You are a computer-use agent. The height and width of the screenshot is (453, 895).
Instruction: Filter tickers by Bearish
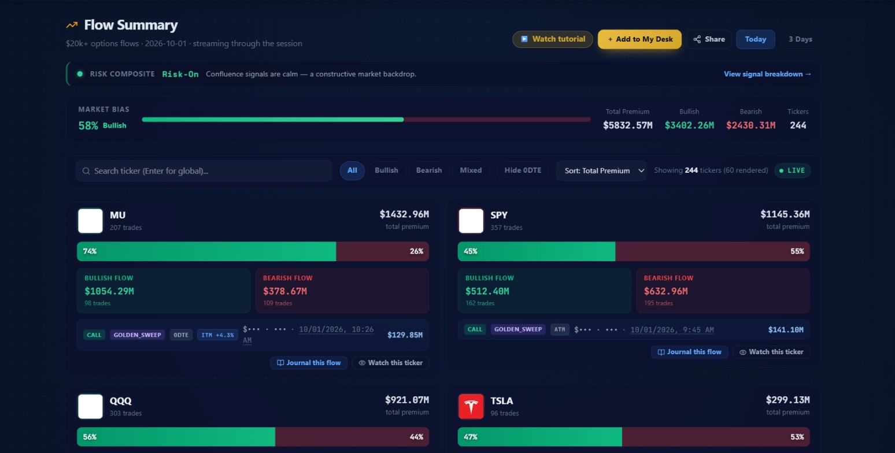(x=429, y=170)
